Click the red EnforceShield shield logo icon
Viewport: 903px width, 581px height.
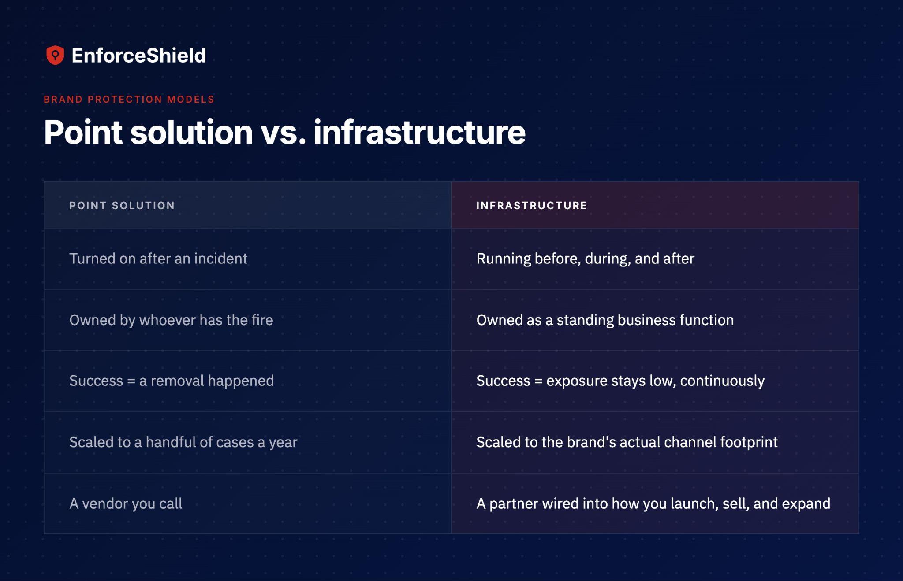[x=55, y=55]
